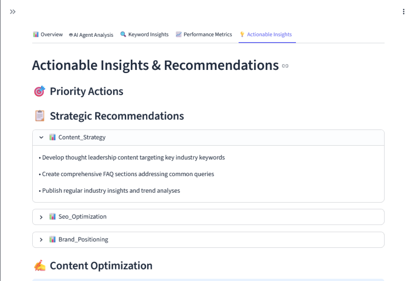Click the writing hand icon beside Content Optimization
Screen dimensions: 415x281
coord(39,266)
